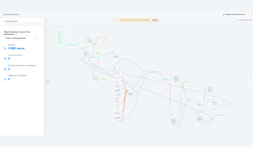Click the envelope icon for collected emails

click(5, 69)
